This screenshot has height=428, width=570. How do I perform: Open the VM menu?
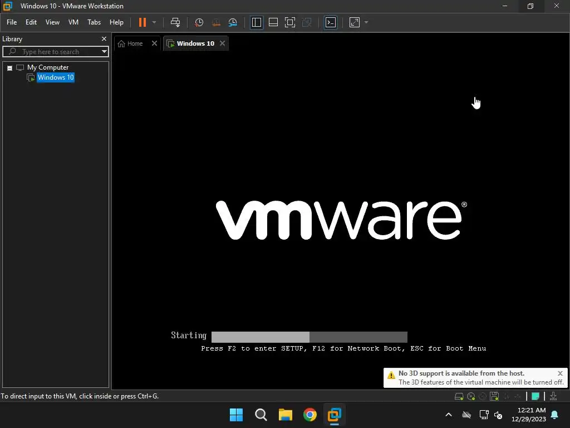coord(73,22)
